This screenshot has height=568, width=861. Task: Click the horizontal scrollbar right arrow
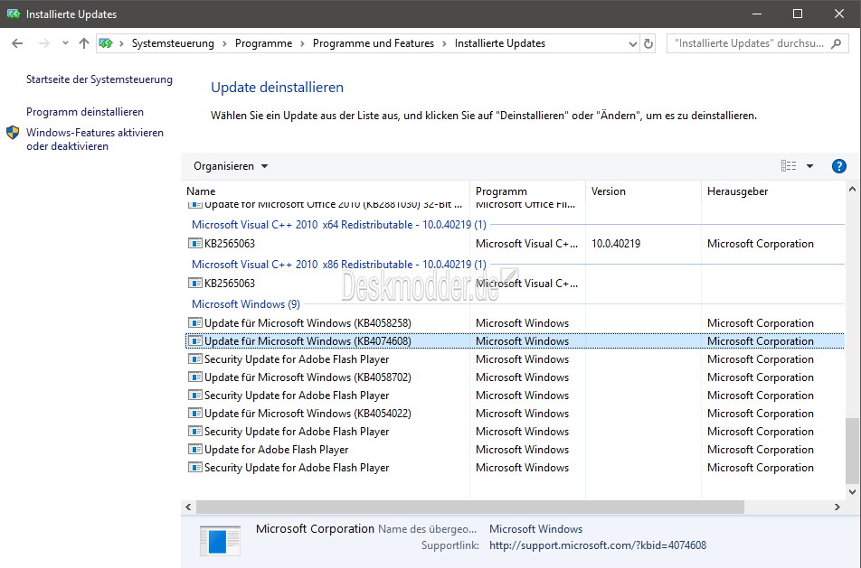pos(837,507)
